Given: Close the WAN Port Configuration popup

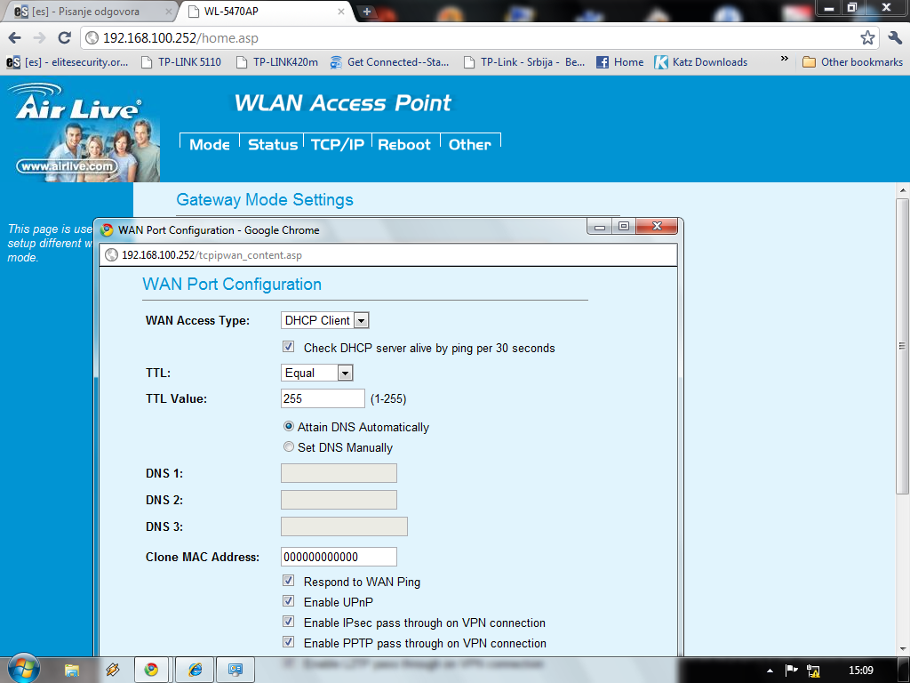Looking at the screenshot, I should 657,227.
